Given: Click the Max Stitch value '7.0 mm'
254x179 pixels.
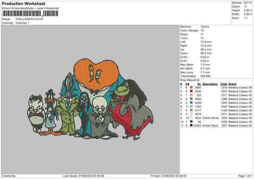Looking at the screenshot, I should pyautogui.click(x=205, y=65).
